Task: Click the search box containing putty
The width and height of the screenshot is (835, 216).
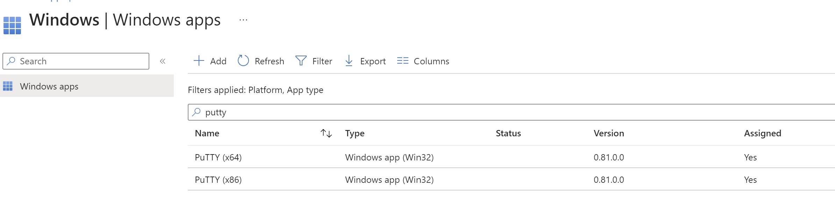Action: 511,112
